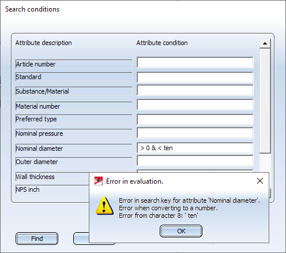Click the Nominal diameter field containing '> 0 & < ten'

(x=195, y=148)
